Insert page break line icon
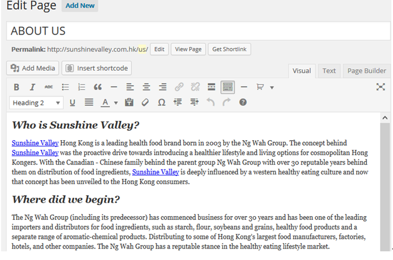The width and height of the screenshot is (393, 260). coord(244,87)
